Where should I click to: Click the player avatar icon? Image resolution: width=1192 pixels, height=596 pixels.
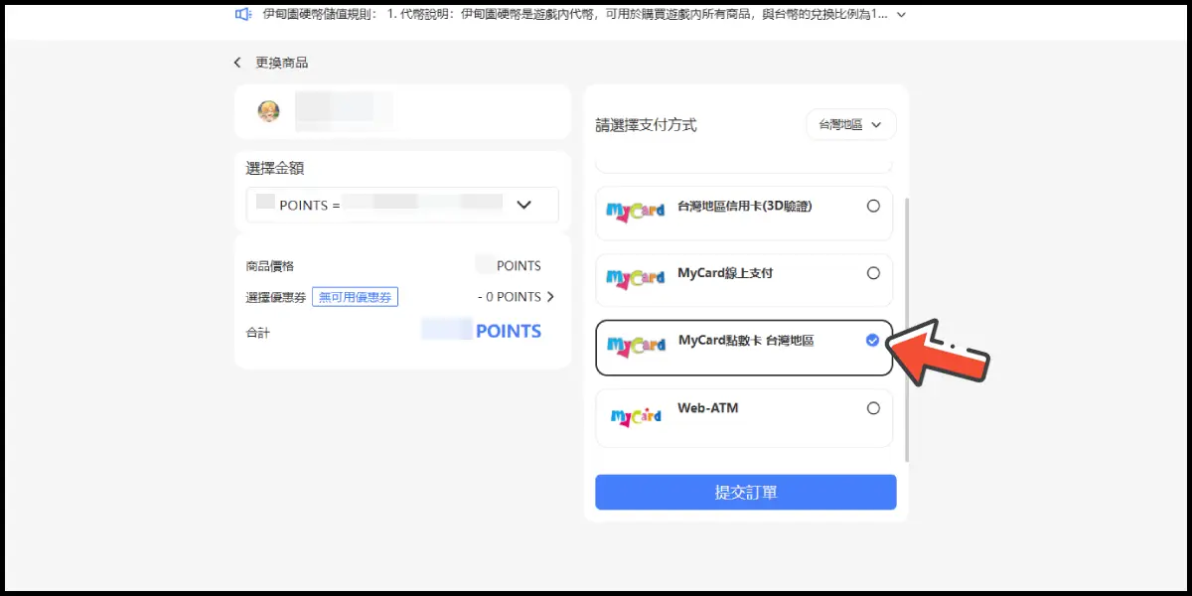(x=268, y=111)
